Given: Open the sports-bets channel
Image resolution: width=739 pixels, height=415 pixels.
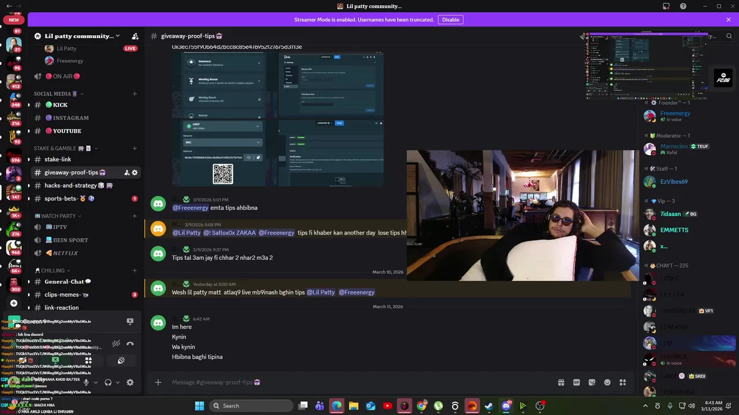Looking at the screenshot, I should point(87,198).
